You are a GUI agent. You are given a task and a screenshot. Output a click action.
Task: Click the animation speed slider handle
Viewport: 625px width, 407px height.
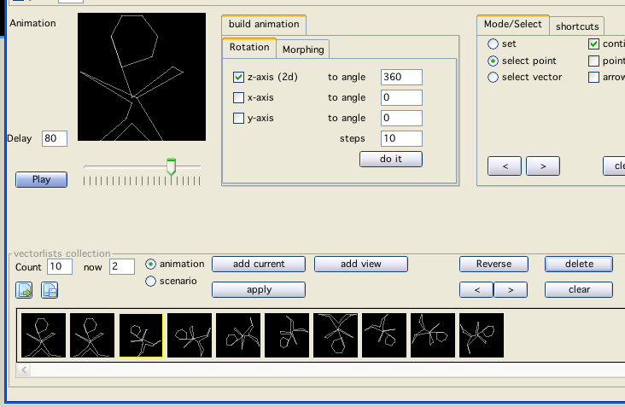171,166
